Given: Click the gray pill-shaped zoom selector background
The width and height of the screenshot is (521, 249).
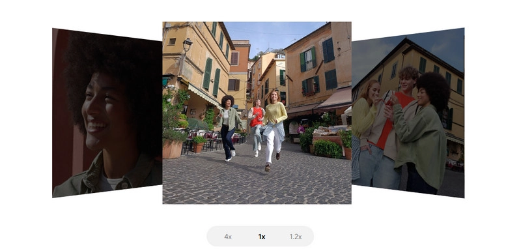Looking at the screenshot, I should [260, 237].
